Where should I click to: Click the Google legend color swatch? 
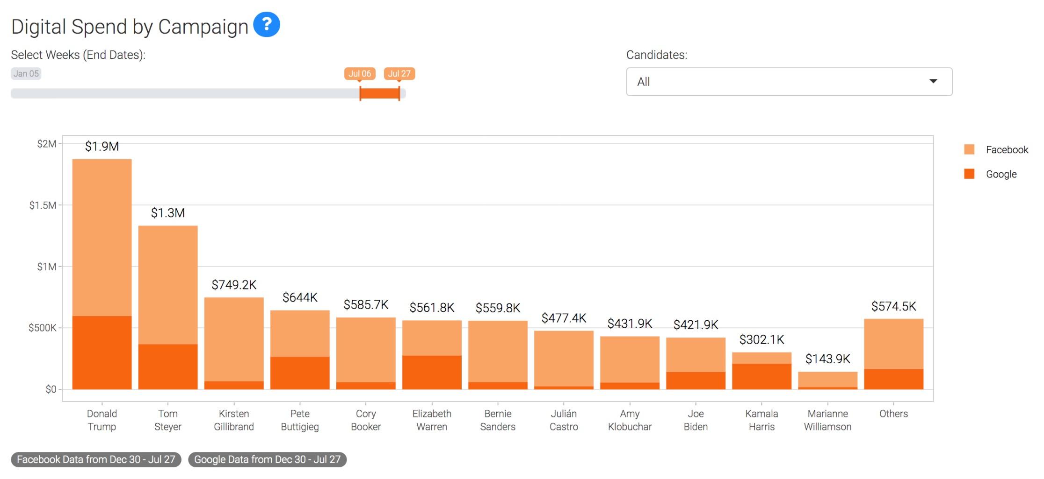click(x=969, y=174)
